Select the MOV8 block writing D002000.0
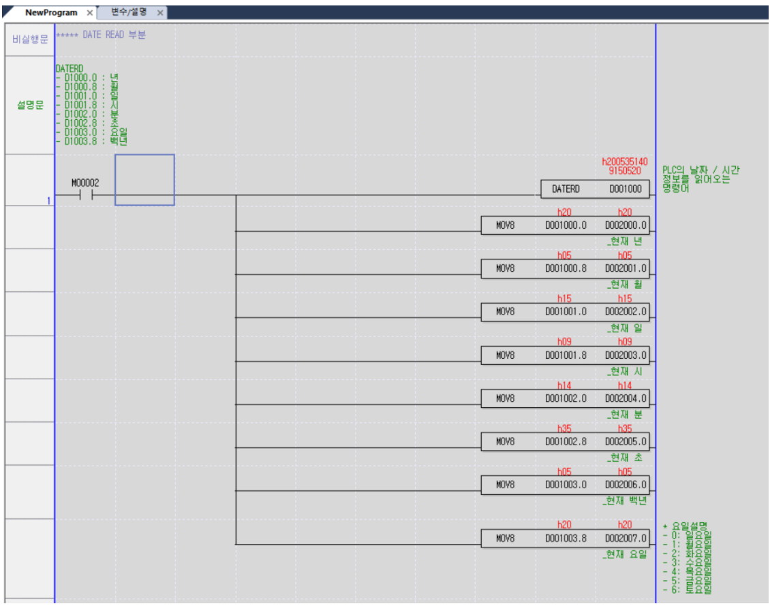 566,225
